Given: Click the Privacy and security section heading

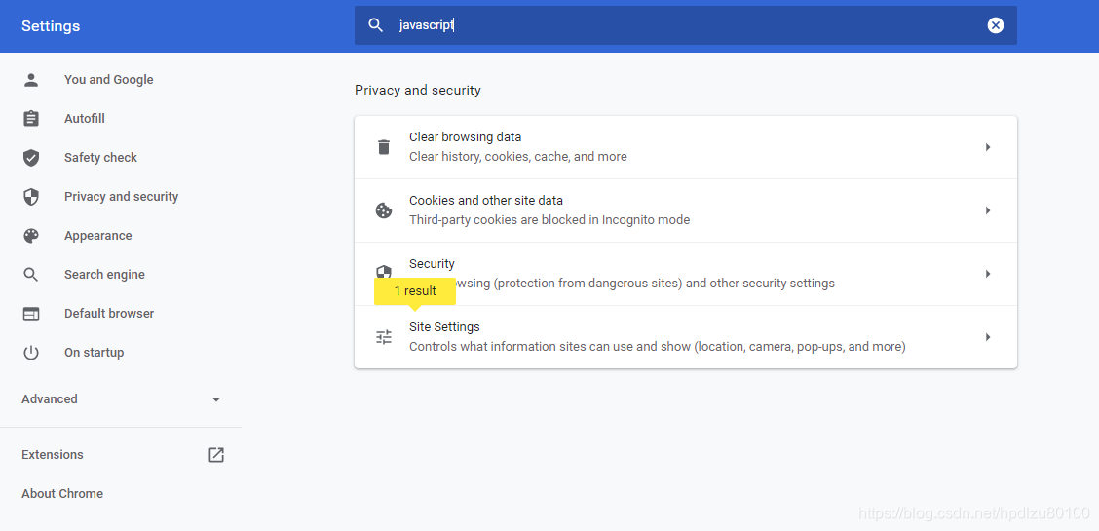Looking at the screenshot, I should 418,91.
